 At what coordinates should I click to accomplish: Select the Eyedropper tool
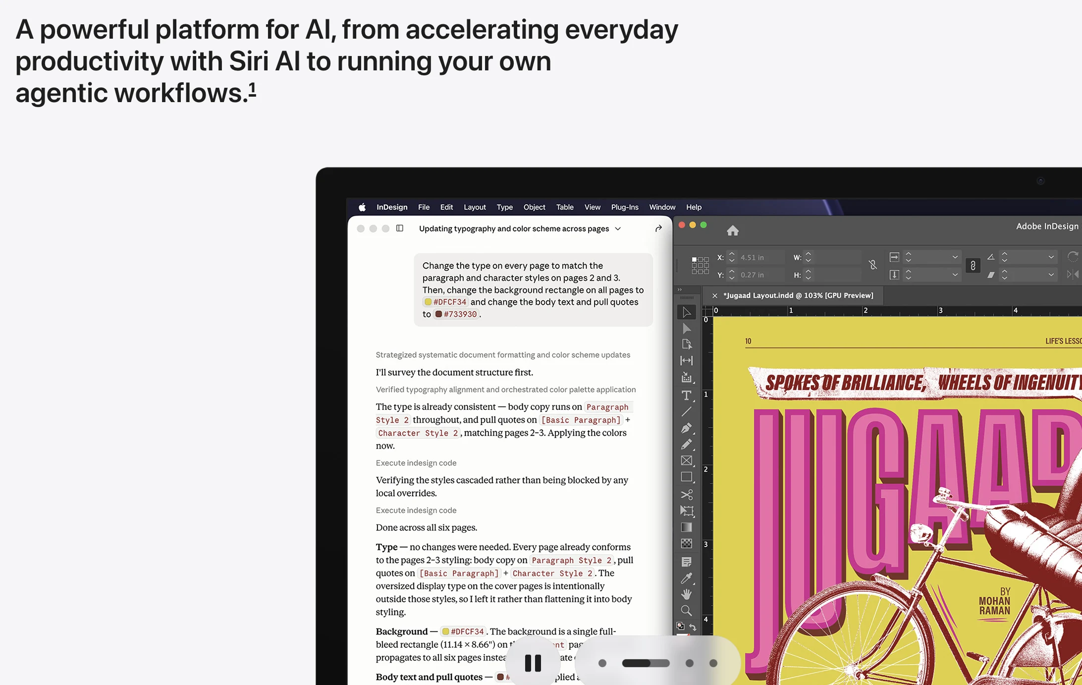(x=687, y=578)
